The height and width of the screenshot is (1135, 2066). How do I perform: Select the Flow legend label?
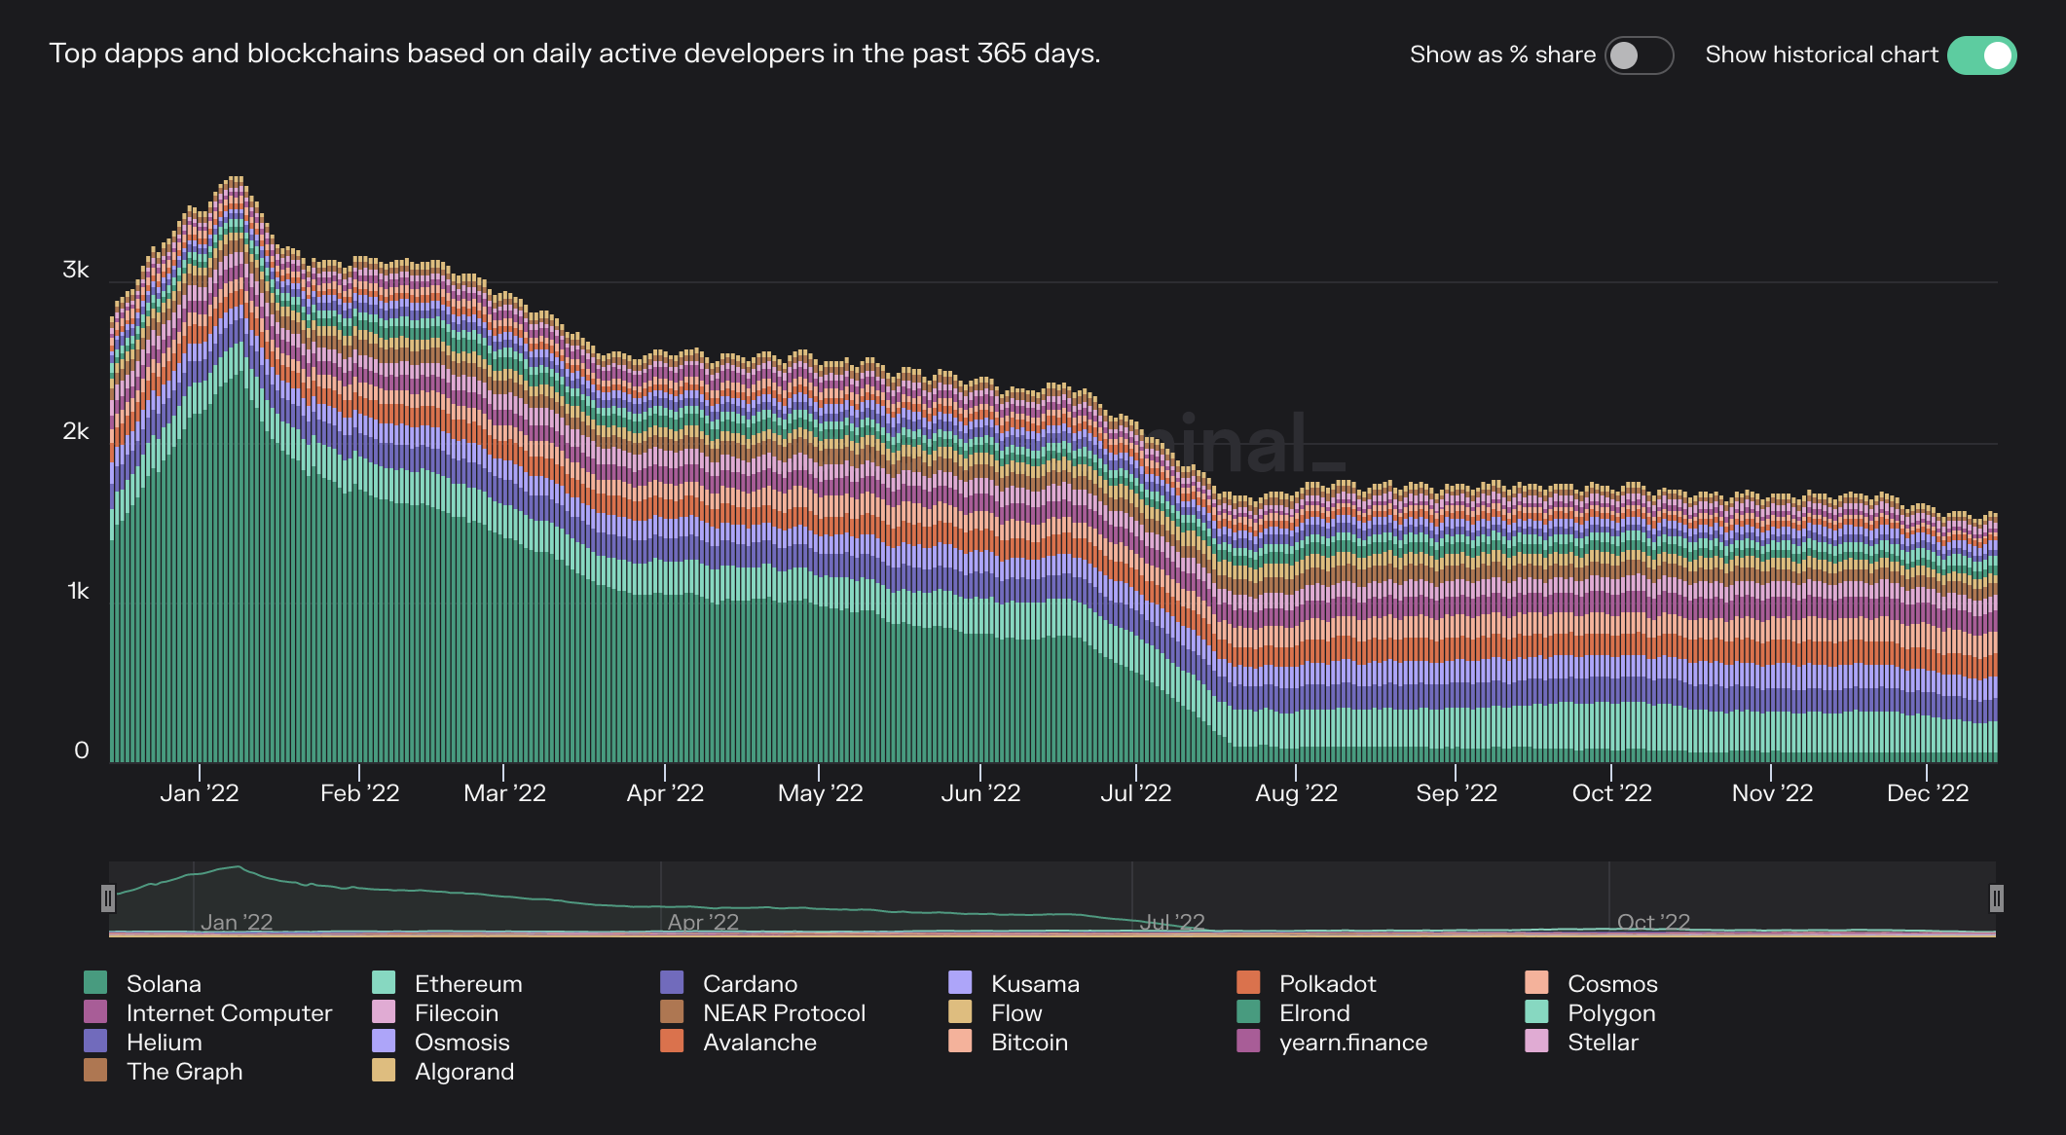click(1016, 1013)
